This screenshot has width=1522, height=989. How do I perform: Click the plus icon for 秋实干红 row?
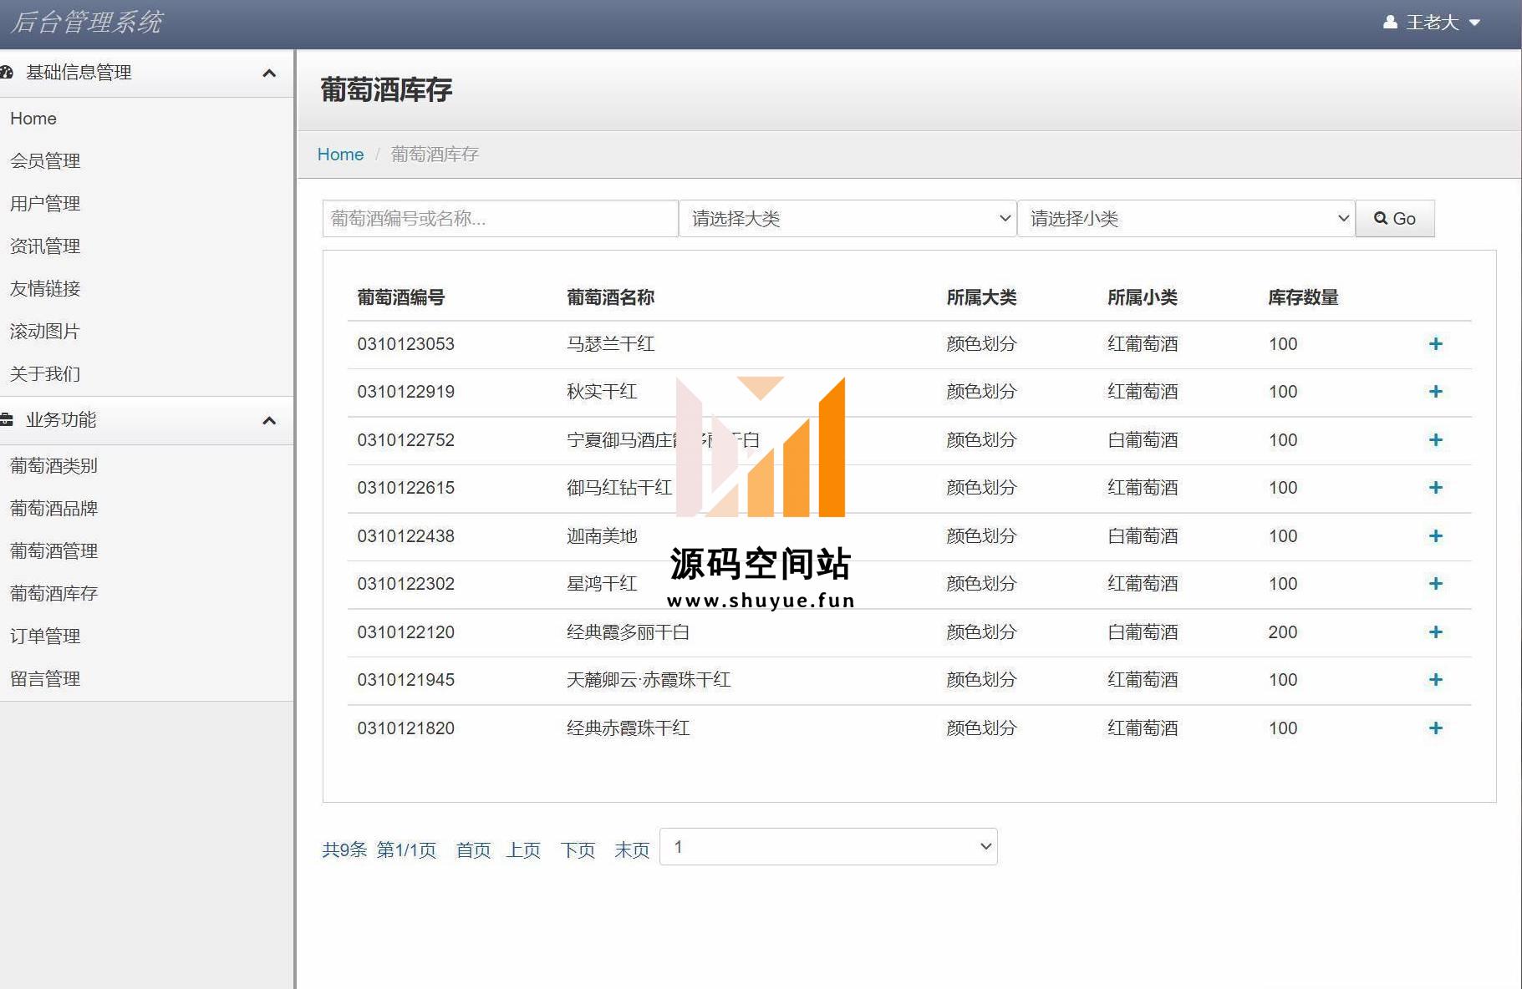[x=1435, y=392]
